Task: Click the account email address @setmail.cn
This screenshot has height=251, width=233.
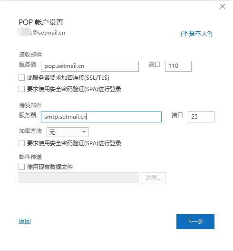Action: pyautogui.click(x=41, y=32)
